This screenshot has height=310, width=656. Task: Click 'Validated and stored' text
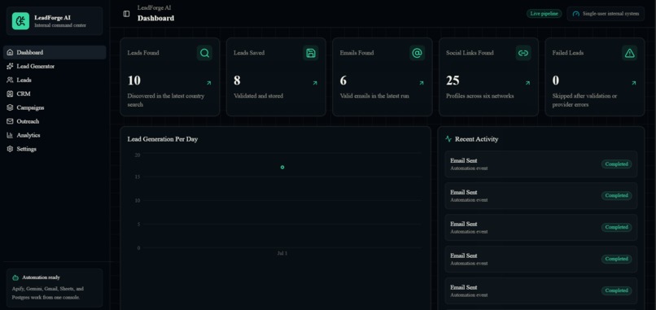(259, 96)
